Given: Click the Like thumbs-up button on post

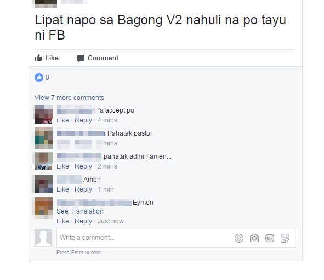Looking at the screenshot, I should tap(47, 58).
